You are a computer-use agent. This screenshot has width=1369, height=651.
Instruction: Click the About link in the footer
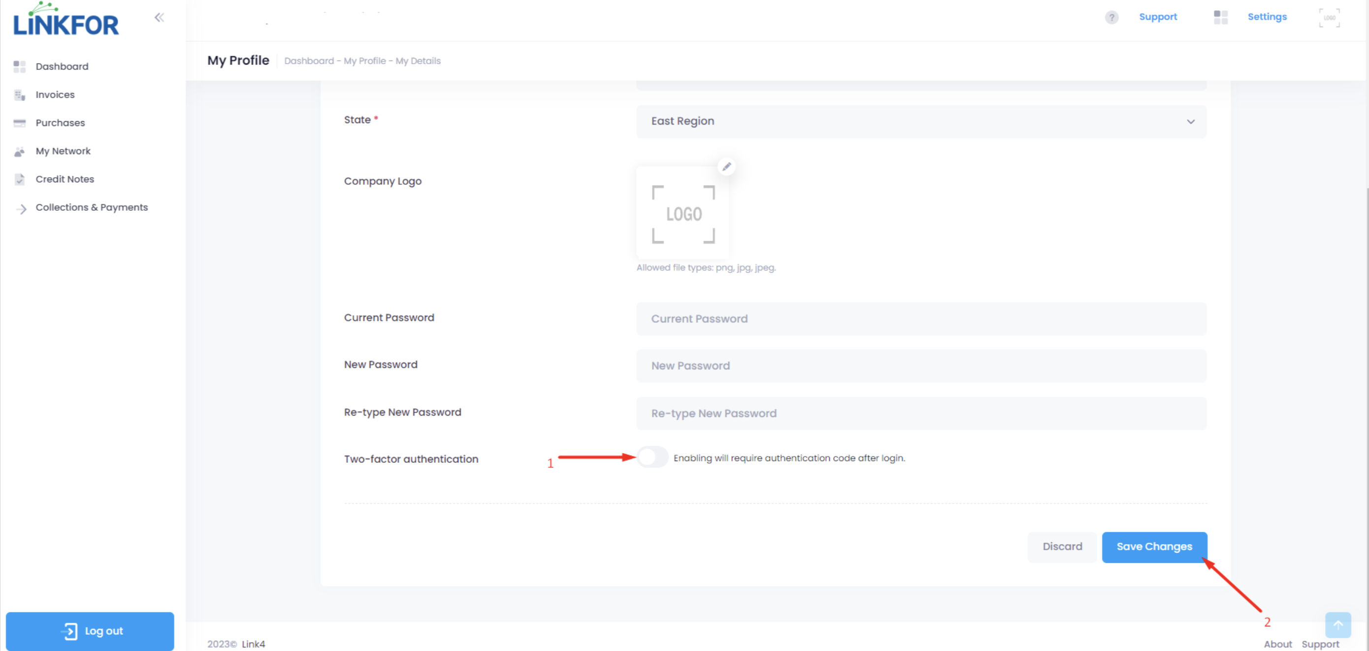1277,644
